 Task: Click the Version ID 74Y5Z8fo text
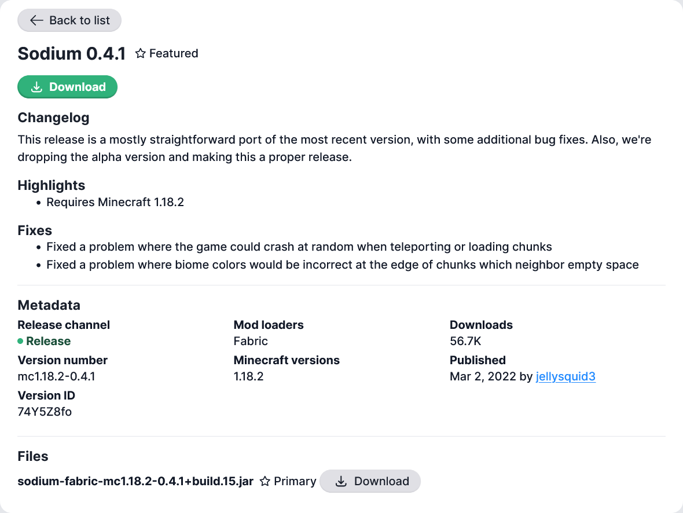[x=45, y=412]
